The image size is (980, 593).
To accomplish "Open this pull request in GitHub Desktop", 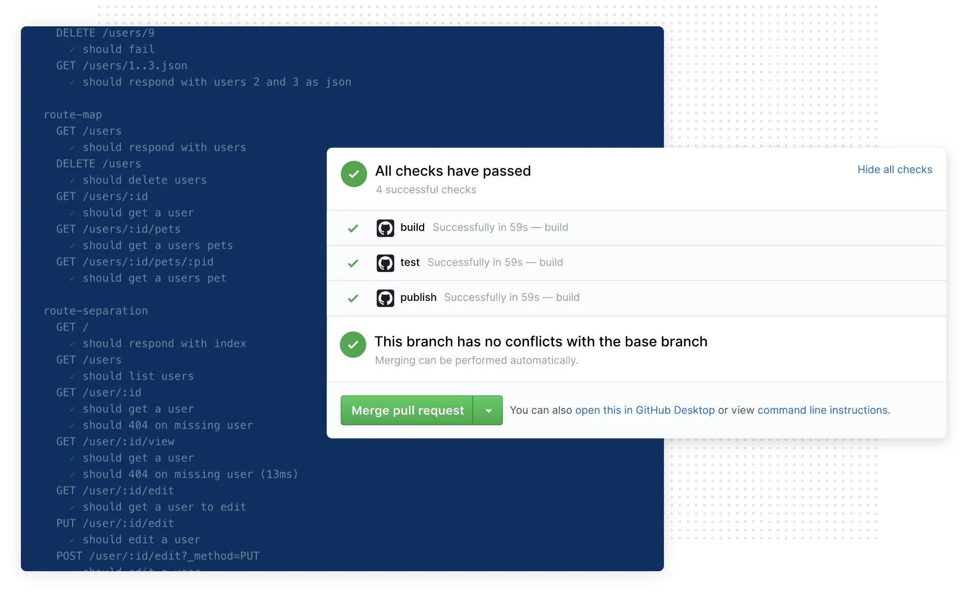I will tap(645, 410).
